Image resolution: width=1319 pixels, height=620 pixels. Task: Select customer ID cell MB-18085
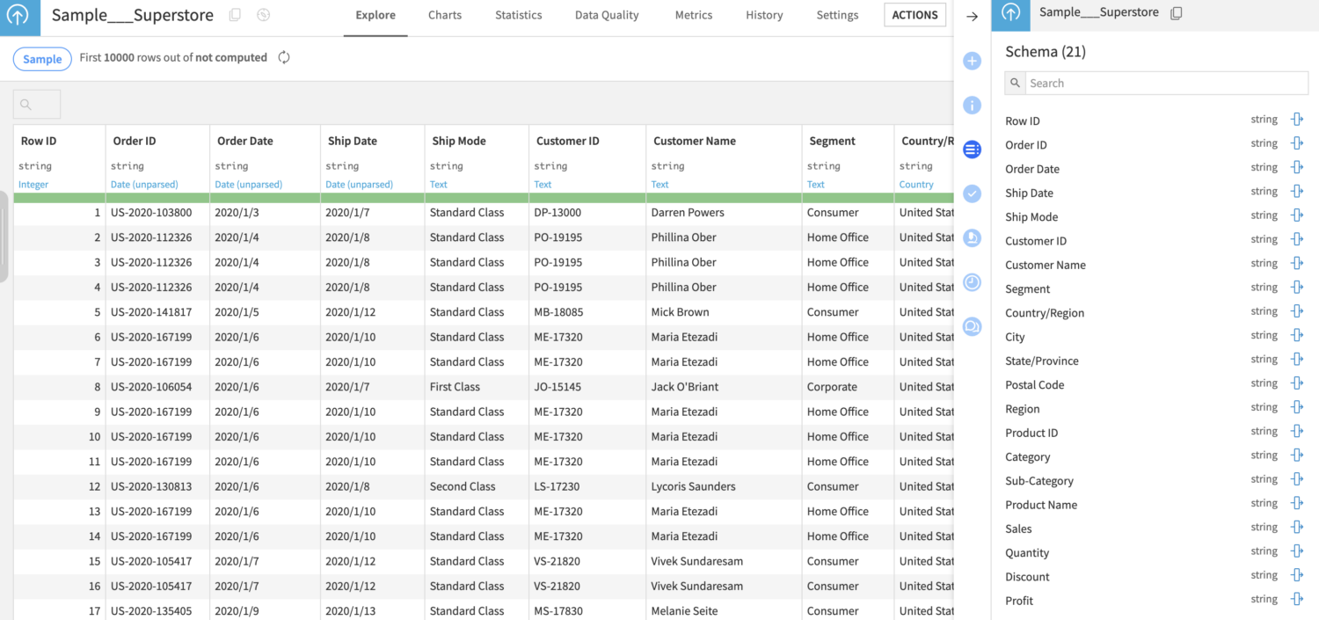coord(587,312)
